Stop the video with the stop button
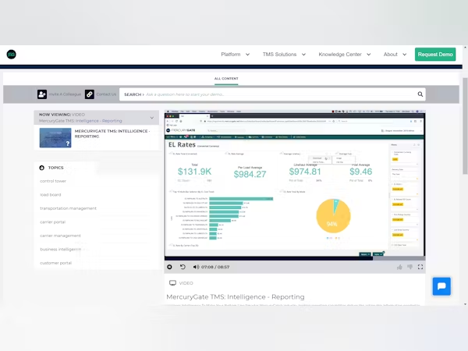468x351 pixels. 169,267
